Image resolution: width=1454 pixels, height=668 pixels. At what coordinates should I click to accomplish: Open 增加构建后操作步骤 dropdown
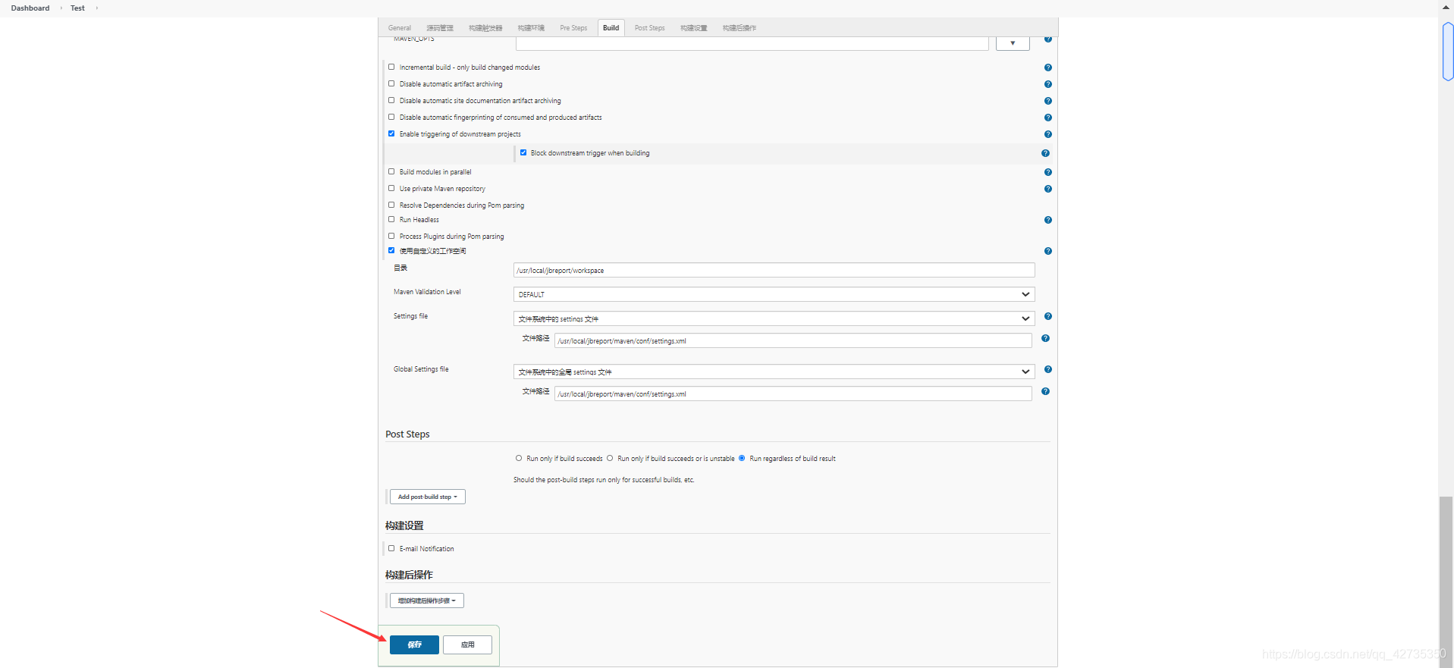click(427, 601)
